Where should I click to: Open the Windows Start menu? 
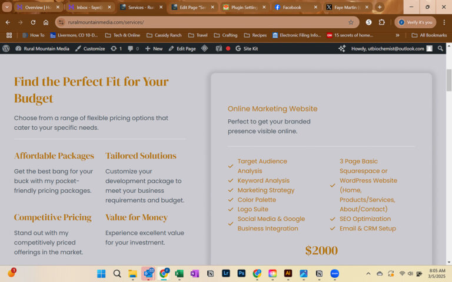coord(101,274)
